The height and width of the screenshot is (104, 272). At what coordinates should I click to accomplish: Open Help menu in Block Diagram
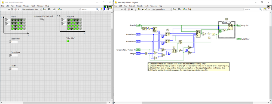pyautogui.click(x=160, y=6)
